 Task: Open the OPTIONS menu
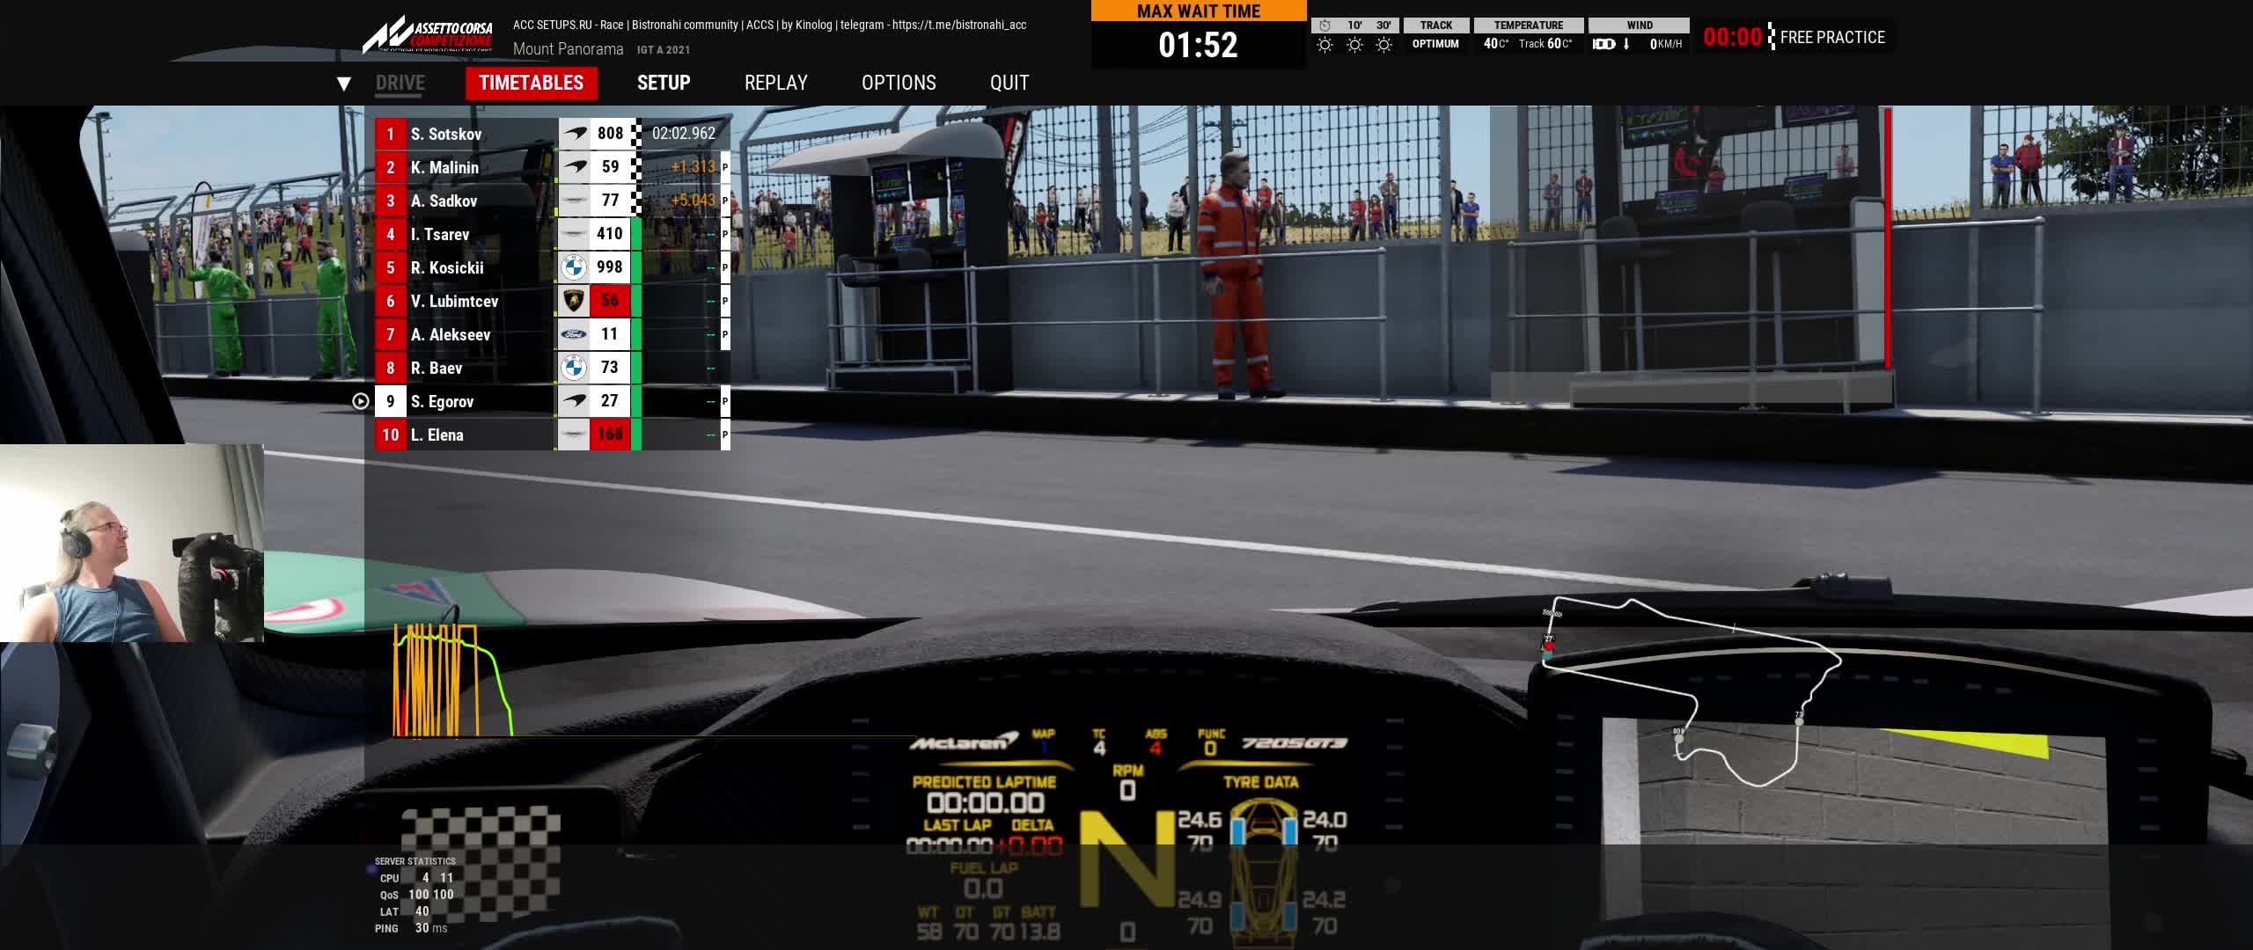point(898,83)
